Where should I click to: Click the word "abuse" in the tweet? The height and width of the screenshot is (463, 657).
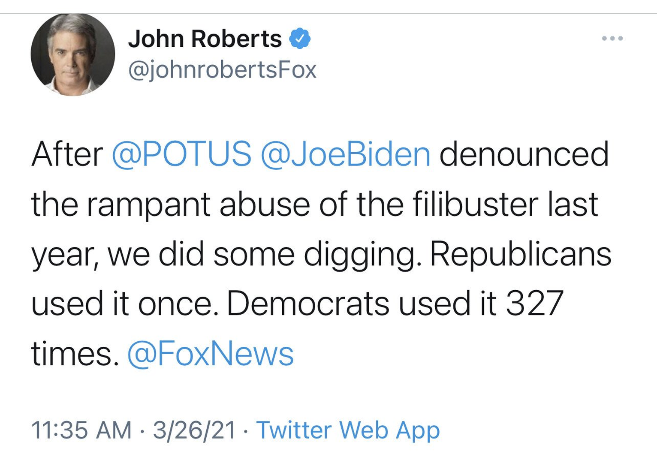coord(265,204)
